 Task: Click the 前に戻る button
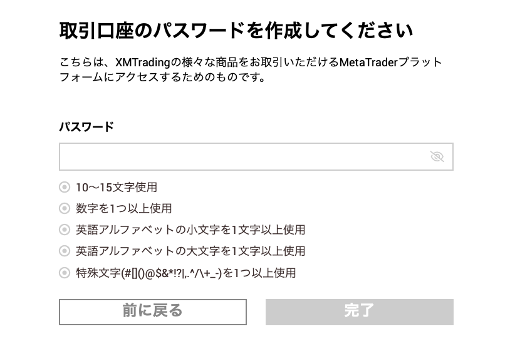click(153, 311)
